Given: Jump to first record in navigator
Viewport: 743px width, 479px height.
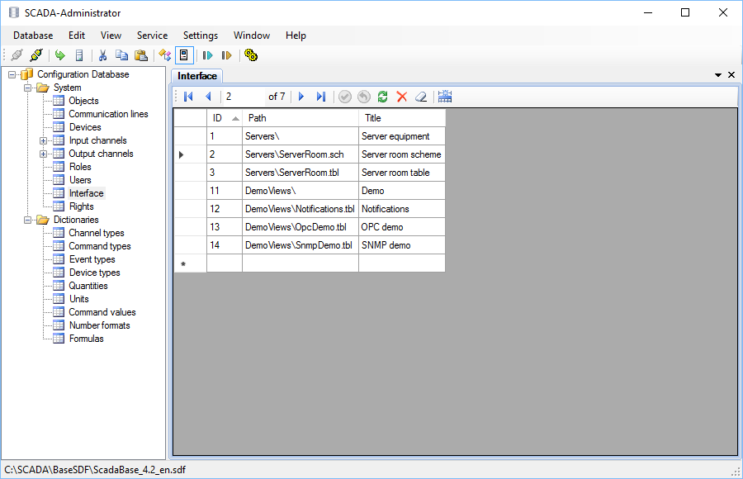Looking at the screenshot, I should click(x=188, y=97).
